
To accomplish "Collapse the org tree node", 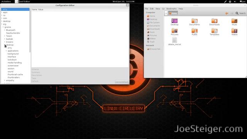I will [x=2, y=24].
